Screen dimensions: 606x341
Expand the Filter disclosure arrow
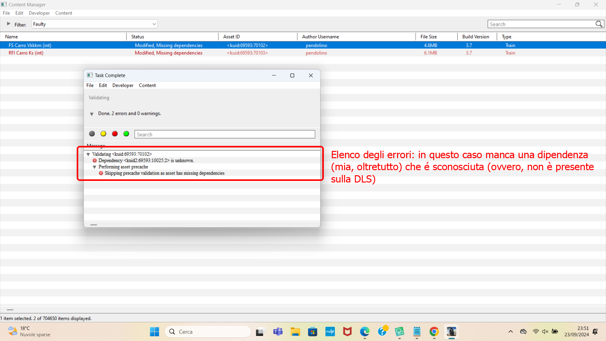point(9,24)
